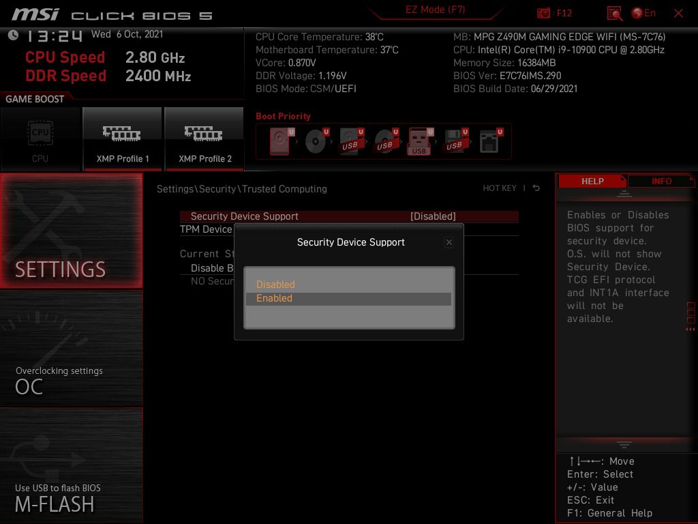
Task: Open the BIOS search magnifier icon
Action: [x=615, y=14]
